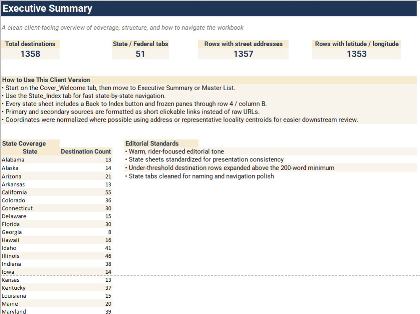
Task: Select Georgia's destination count 8
Action: point(86,232)
